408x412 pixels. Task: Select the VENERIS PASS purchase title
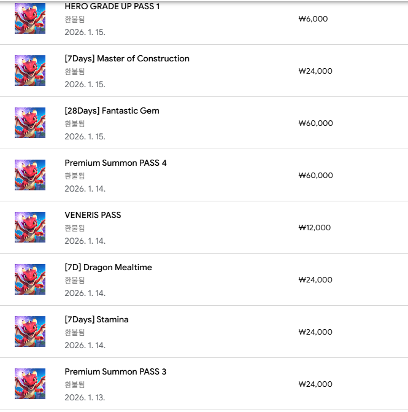(93, 216)
